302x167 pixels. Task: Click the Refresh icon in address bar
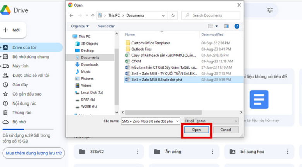(173, 15)
